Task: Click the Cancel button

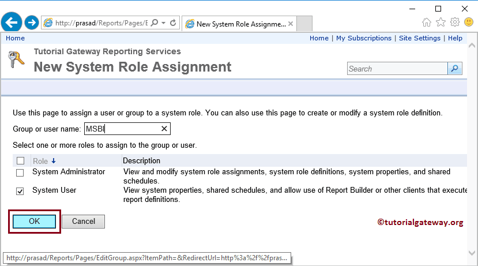Action: (83, 221)
